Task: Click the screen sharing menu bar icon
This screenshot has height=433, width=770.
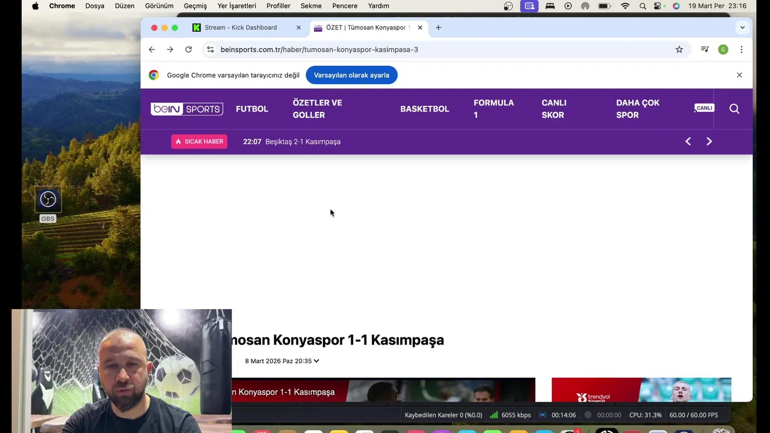Action: (529, 6)
